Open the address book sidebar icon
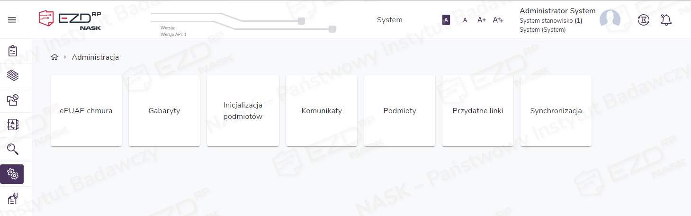The width and height of the screenshot is (691, 216). click(x=13, y=125)
